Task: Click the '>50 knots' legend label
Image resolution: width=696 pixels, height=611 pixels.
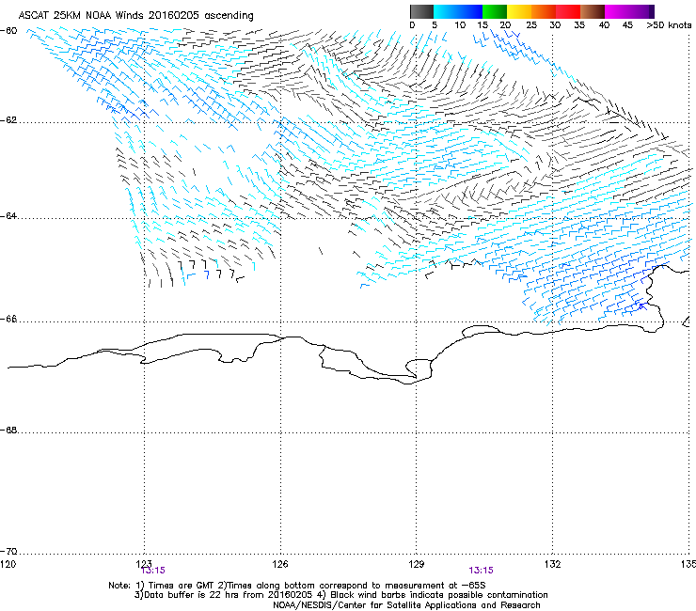Action: point(669,25)
